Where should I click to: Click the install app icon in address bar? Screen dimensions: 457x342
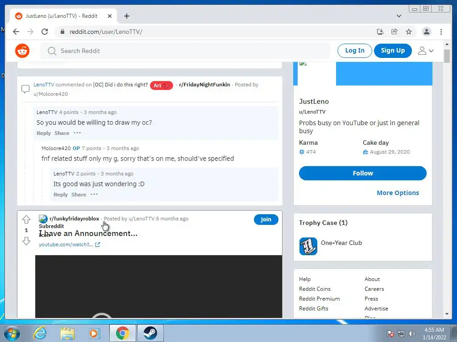click(x=380, y=32)
